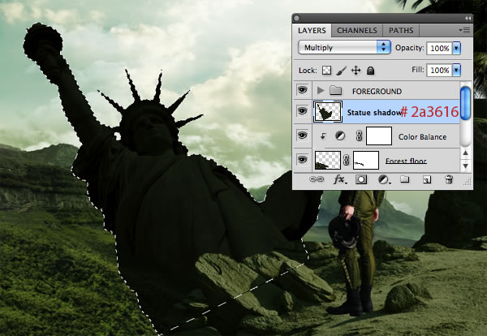This screenshot has width=487, height=336.
Task: Toggle Color Balance layer visibility
Action: pos(302,135)
